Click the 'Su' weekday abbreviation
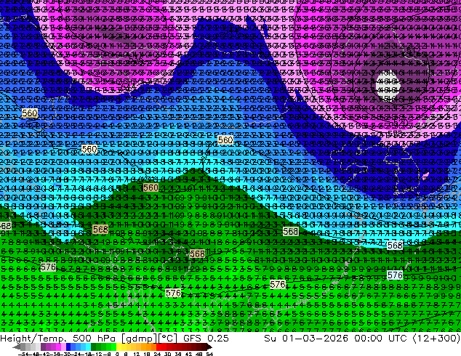This screenshot has height=356, width=461. 270,339
